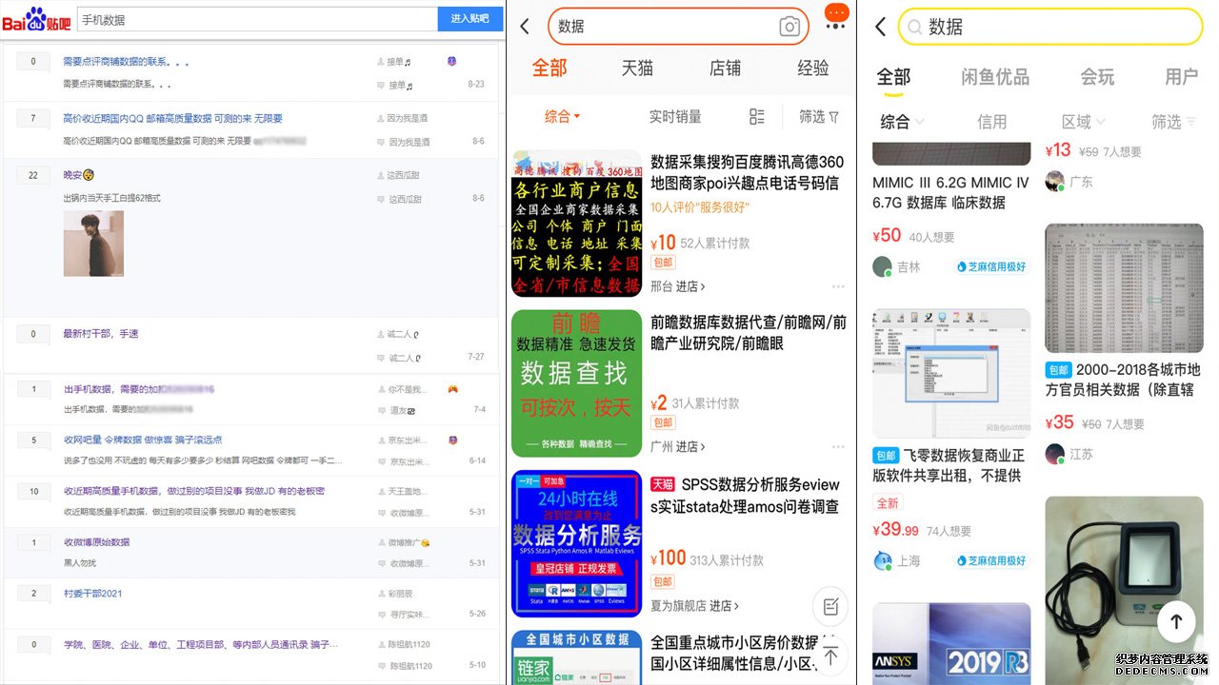Enter the 邢台 shop via 进店
This screenshot has width=1219, height=685.
point(690,286)
